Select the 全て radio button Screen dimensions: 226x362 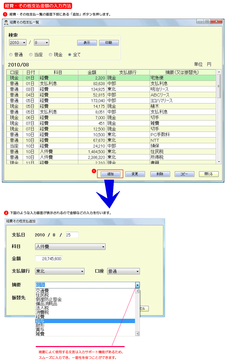pos(70,55)
